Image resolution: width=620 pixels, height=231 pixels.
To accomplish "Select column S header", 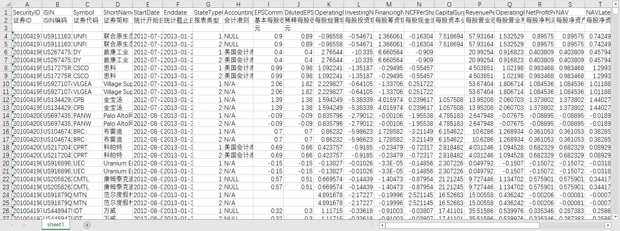I will pos(570,4).
